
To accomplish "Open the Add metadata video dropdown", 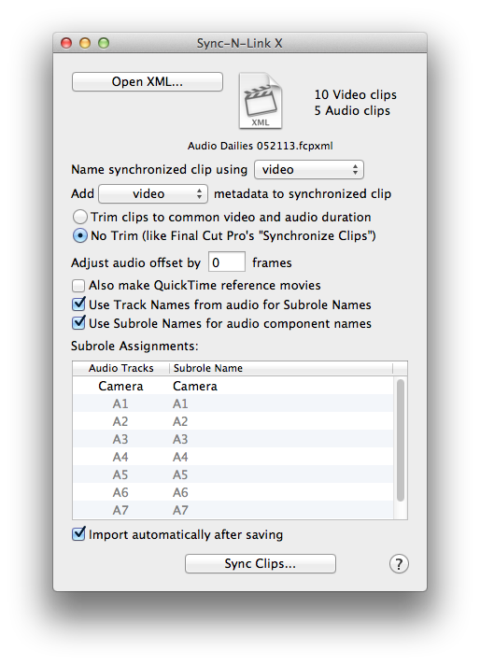I will [153, 194].
